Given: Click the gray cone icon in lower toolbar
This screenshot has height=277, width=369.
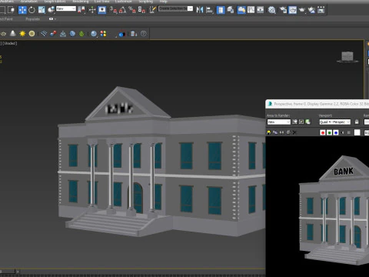Looking at the screenshot, I should coord(12,34).
